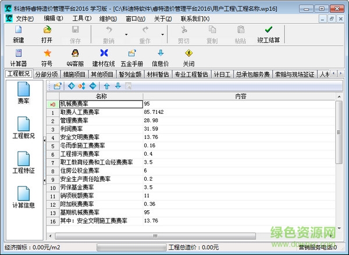Viewport: 349px width, 255px height.
Task: Click the 28.98 管理费费率 value
Action: coord(151,120)
